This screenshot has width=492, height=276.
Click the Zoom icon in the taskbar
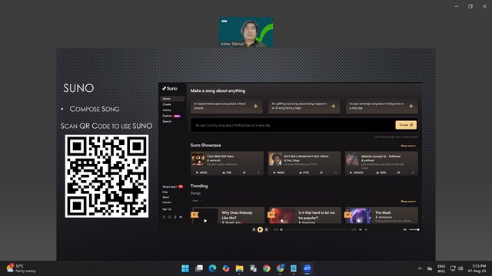coord(307,268)
